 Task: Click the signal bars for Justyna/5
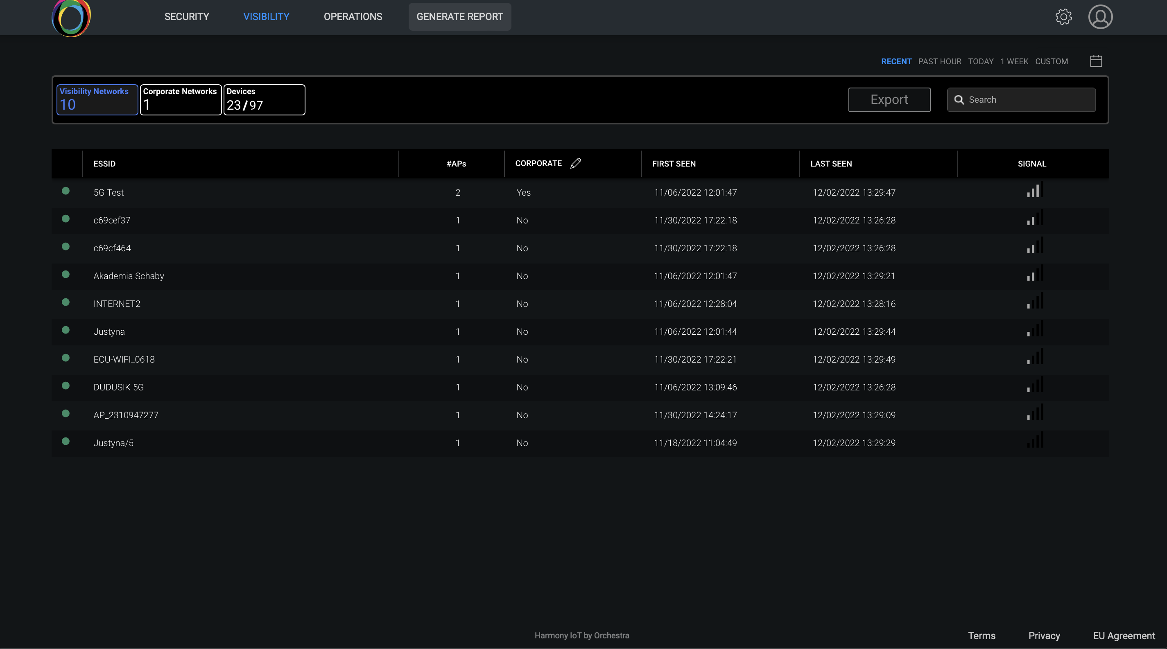coord(1035,440)
